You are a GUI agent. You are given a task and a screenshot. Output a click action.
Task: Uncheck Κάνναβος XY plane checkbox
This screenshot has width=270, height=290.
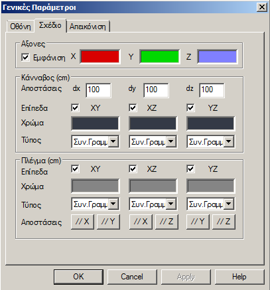[x=75, y=108]
